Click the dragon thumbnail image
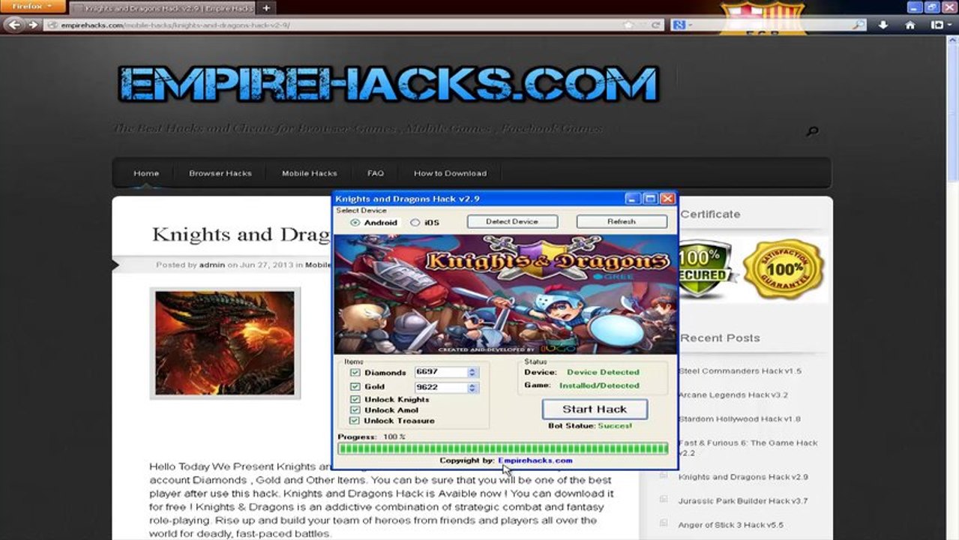 [x=225, y=343]
